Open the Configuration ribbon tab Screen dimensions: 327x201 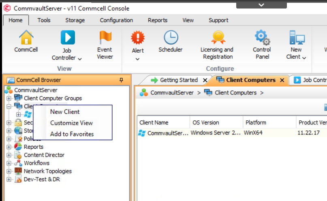[x=116, y=20]
